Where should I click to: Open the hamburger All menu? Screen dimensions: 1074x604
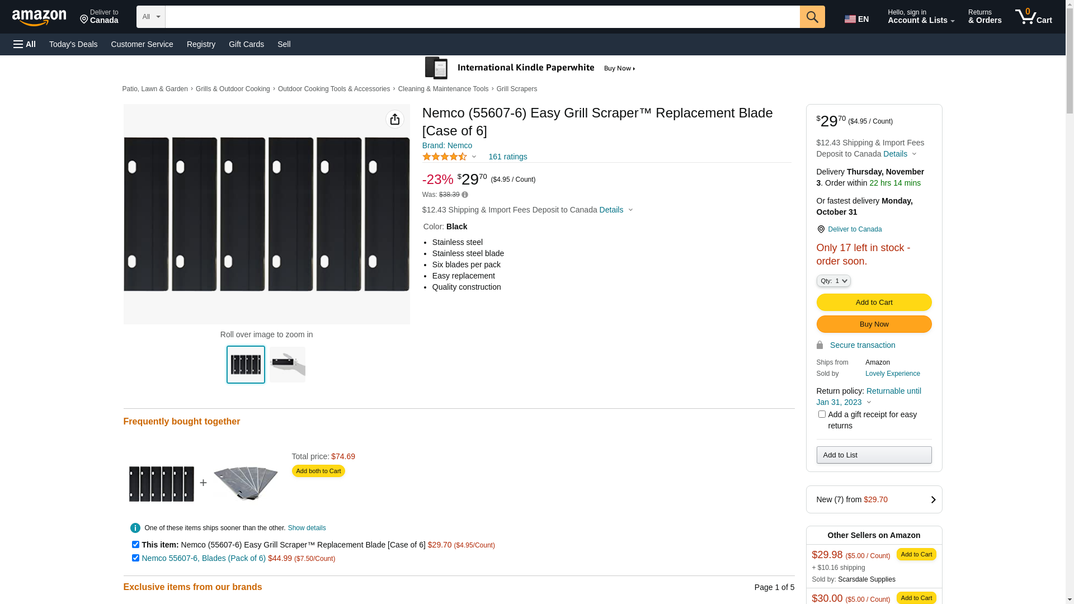25,44
